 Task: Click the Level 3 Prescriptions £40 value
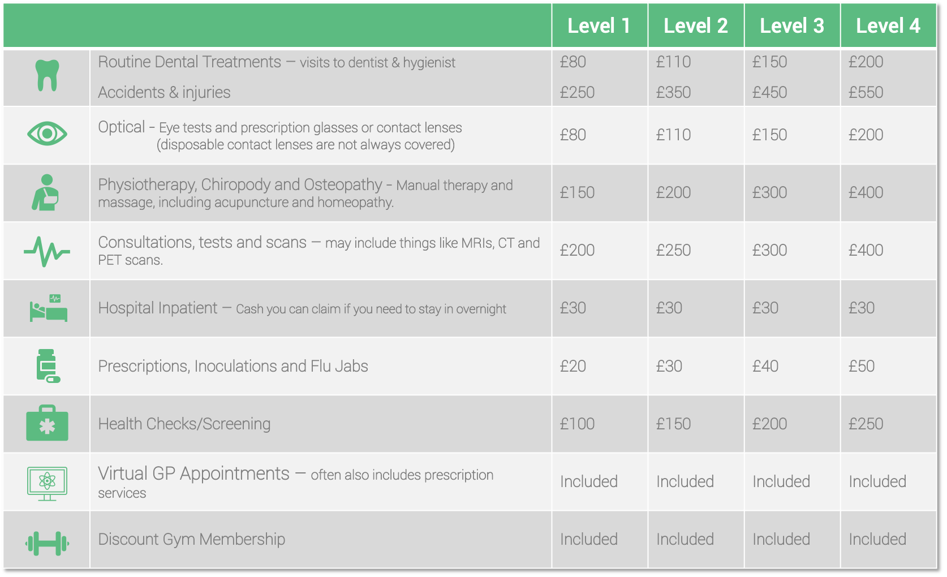click(765, 366)
